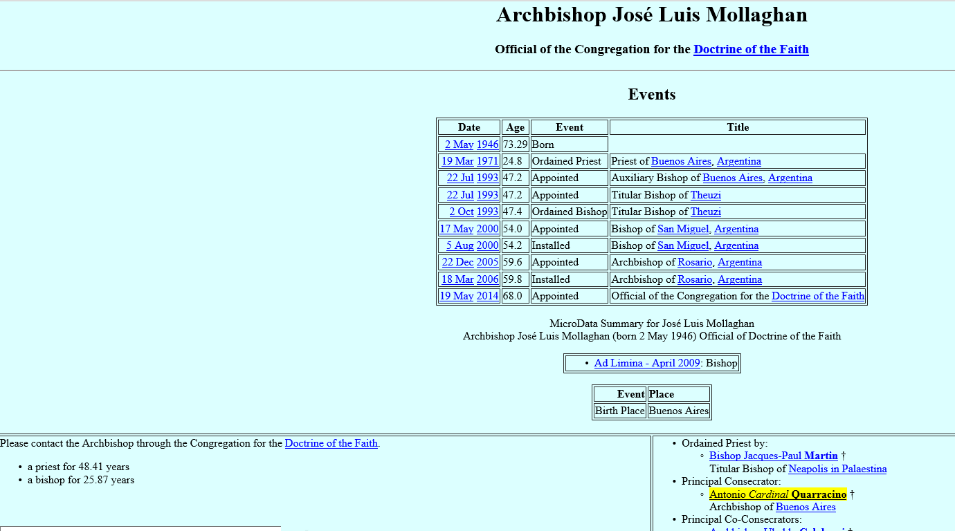Image resolution: width=955 pixels, height=531 pixels.
Task: Open Theuzi link in Ordained Bishop row
Action: [706, 212]
